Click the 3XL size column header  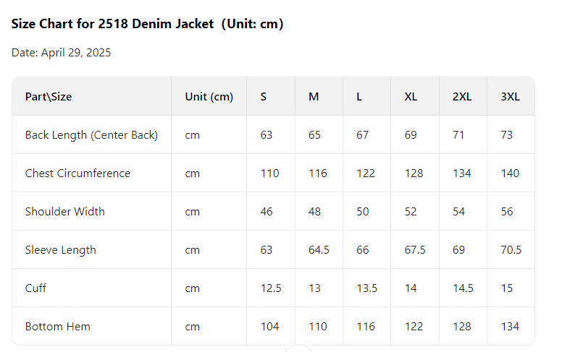[510, 97]
